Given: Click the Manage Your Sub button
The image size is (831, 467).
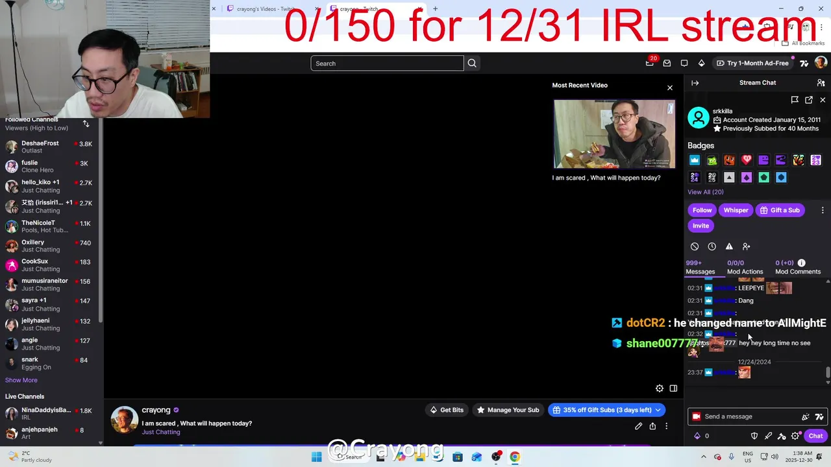Looking at the screenshot, I should 508,410.
